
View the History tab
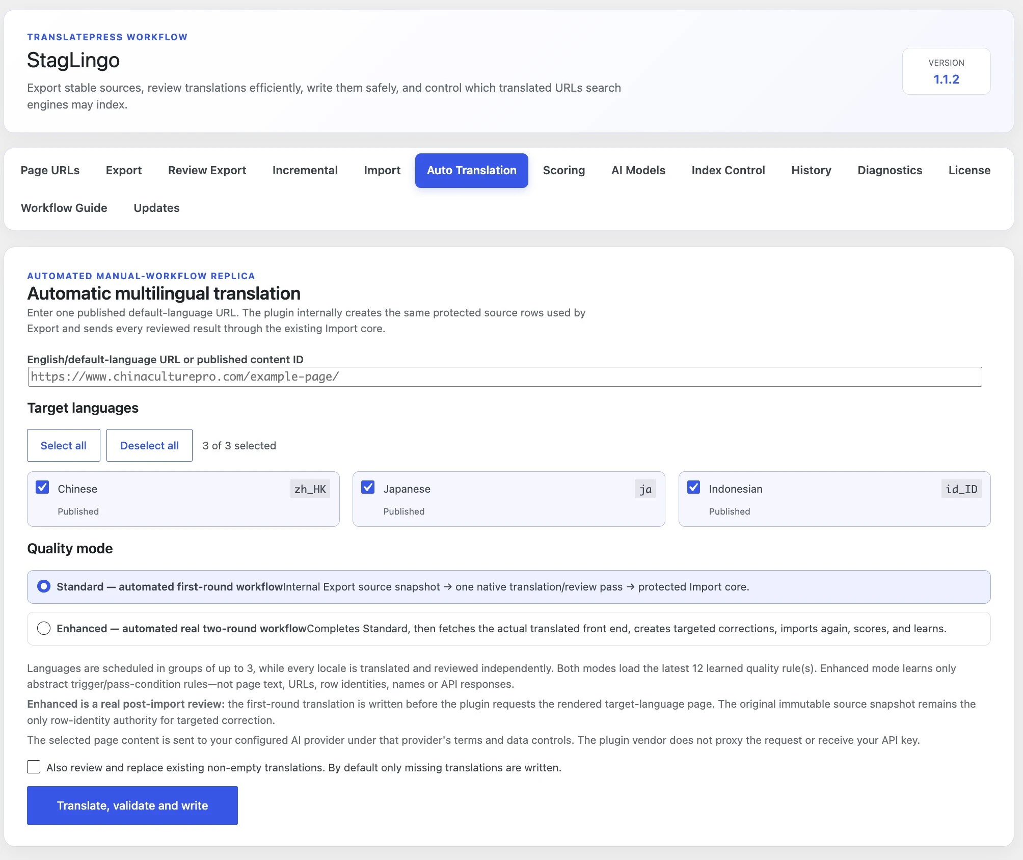click(x=811, y=170)
